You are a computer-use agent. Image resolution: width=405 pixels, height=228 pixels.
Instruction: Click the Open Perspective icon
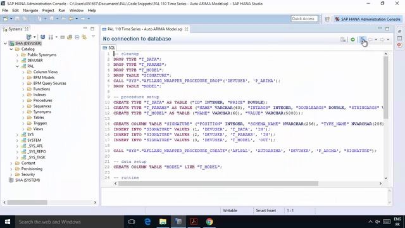pos(327,19)
